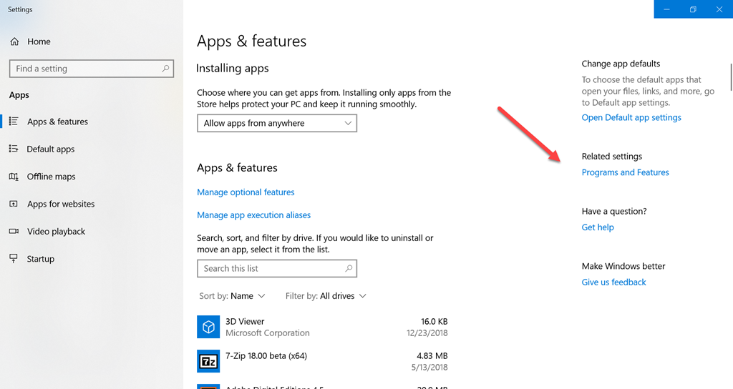Image resolution: width=733 pixels, height=389 pixels.
Task: Click the 4.83 MB size value
Action: coord(432,356)
